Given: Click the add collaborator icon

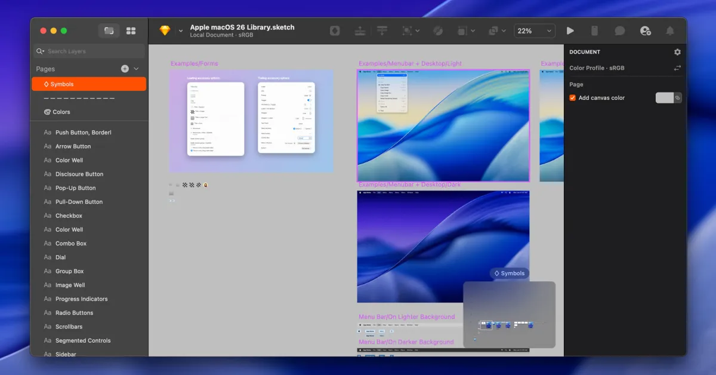Looking at the screenshot, I should [x=645, y=30].
